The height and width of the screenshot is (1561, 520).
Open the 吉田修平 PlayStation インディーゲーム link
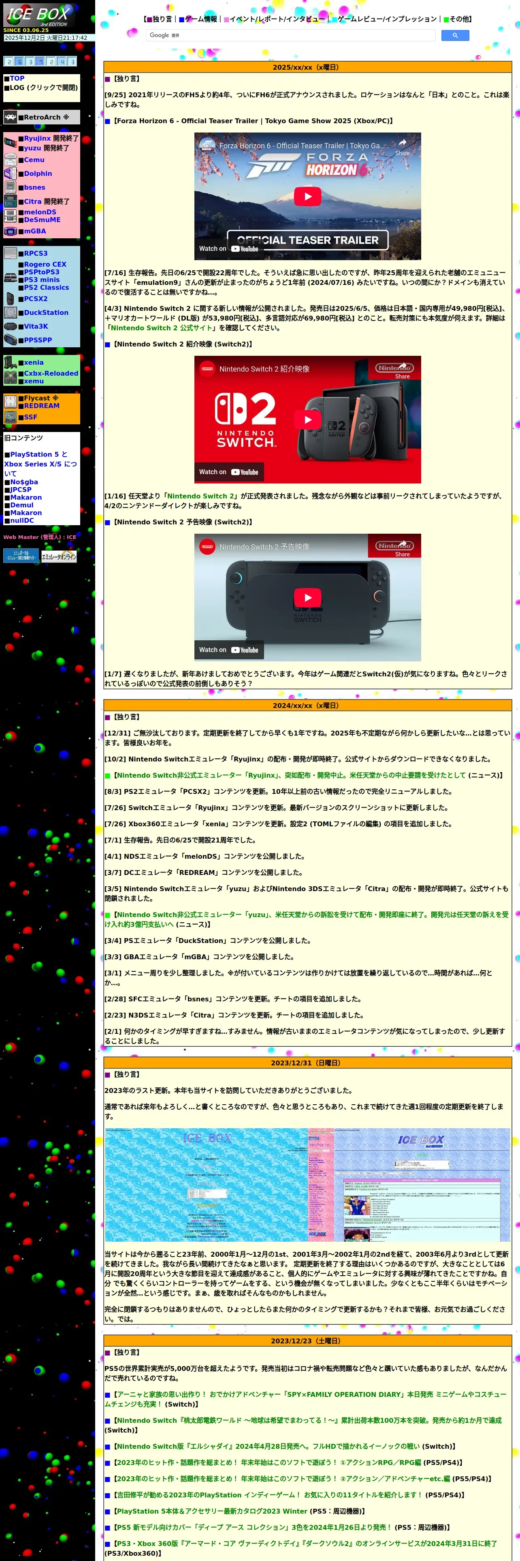(x=269, y=1495)
